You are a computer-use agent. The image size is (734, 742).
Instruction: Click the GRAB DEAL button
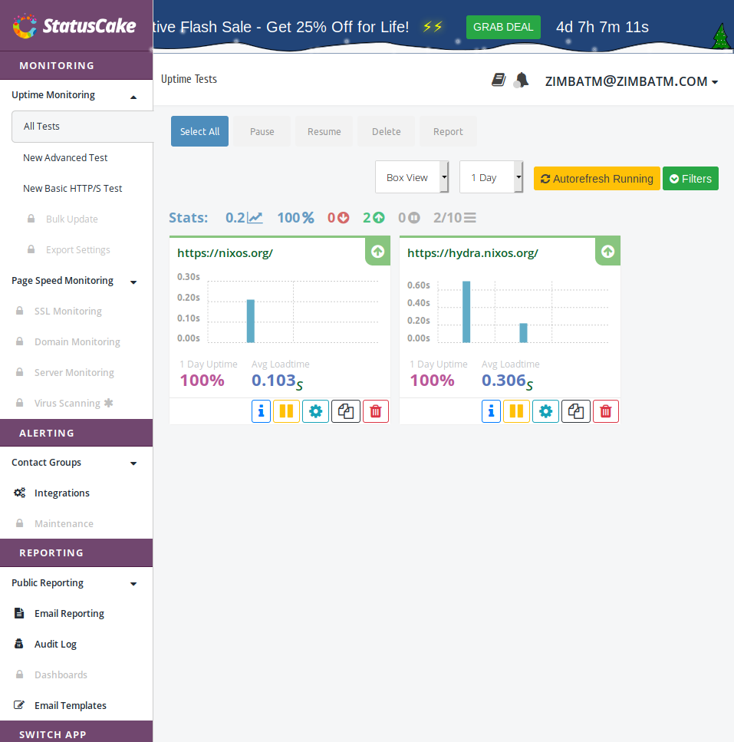click(503, 27)
